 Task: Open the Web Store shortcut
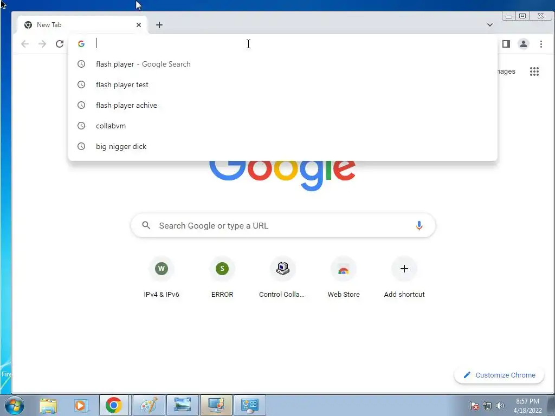(344, 278)
